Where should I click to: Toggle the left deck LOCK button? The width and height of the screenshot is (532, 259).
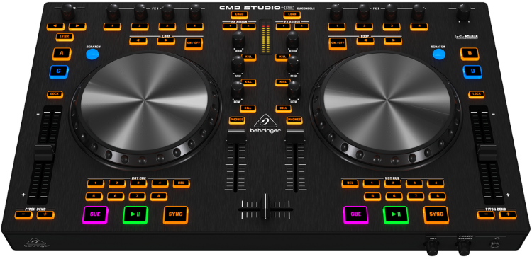pos(55,94)
